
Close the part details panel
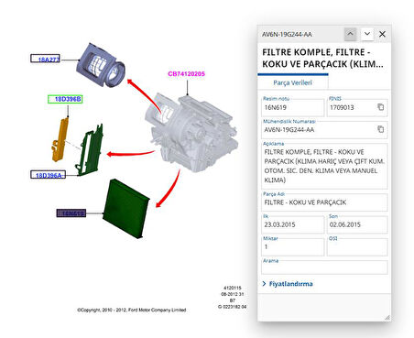click(x=382, y=34)
